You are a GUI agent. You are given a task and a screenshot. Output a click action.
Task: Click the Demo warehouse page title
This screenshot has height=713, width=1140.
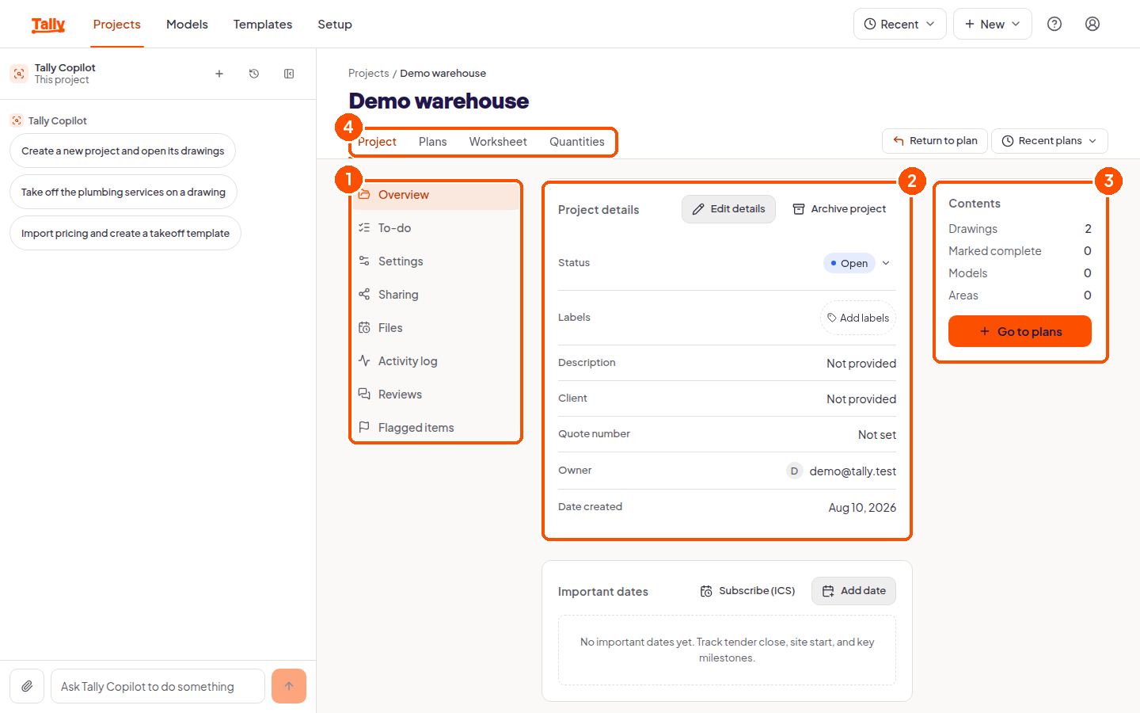click(x=439, y=101)
